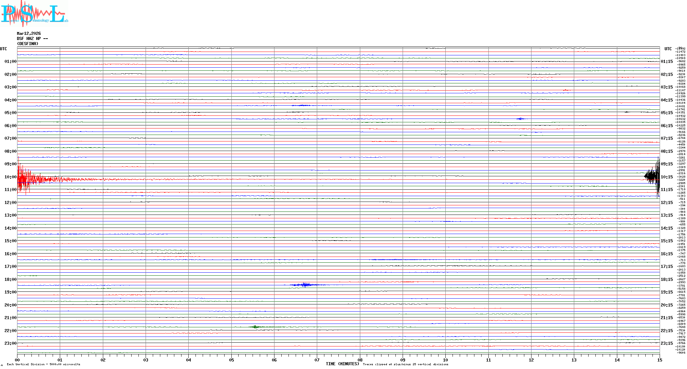Click the right UTC axis header
This screenshot has width=687, height=369.
tap(668, 49)
